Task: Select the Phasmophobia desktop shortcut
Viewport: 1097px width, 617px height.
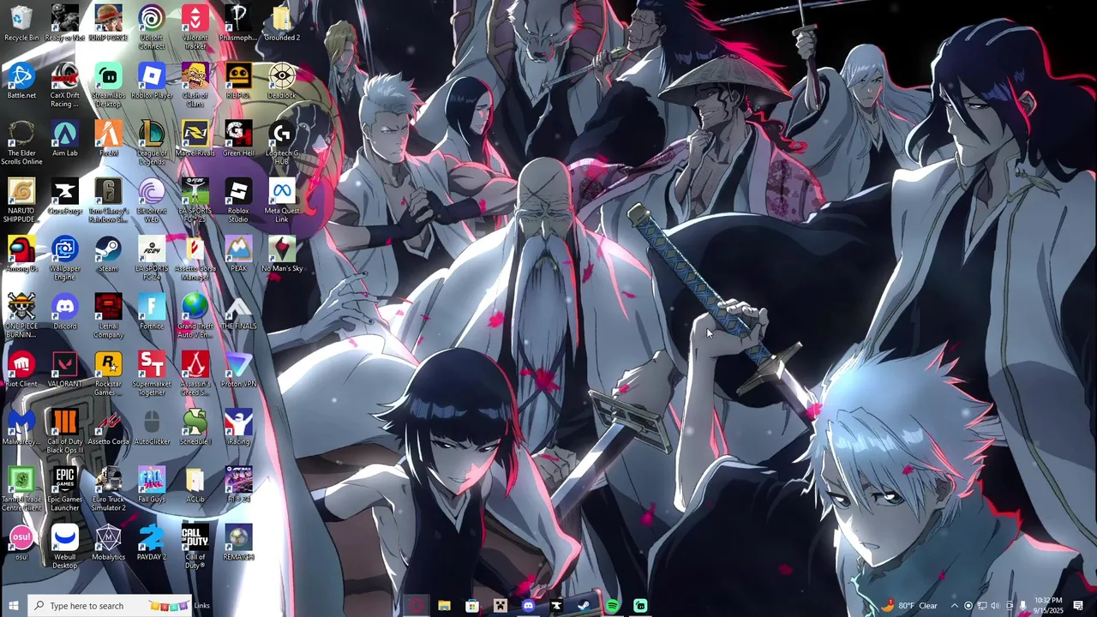Action: pos(238,24)
